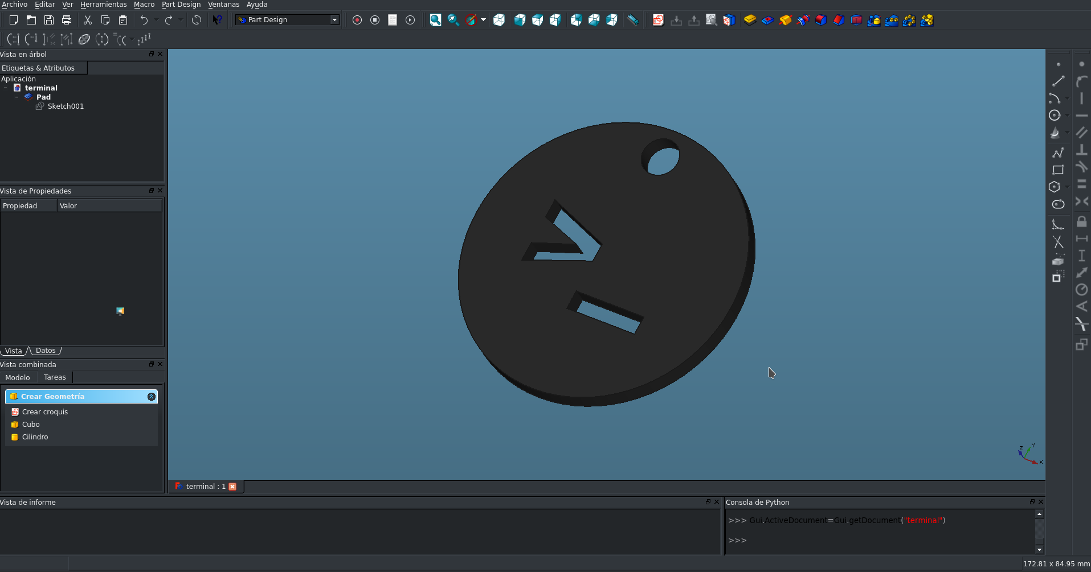Click the Refresh recompute icon
Viewport: 1091px width, 572px height.
click(197, 20)
